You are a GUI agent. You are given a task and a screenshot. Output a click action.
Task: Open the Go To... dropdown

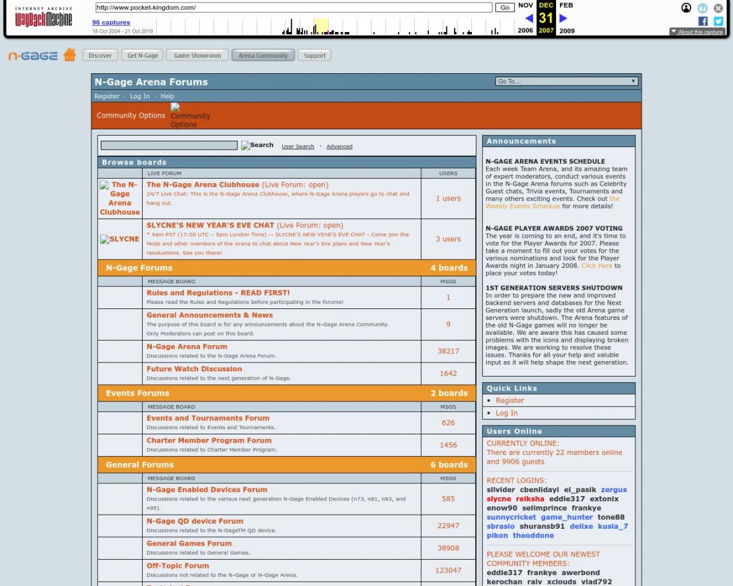566,82
